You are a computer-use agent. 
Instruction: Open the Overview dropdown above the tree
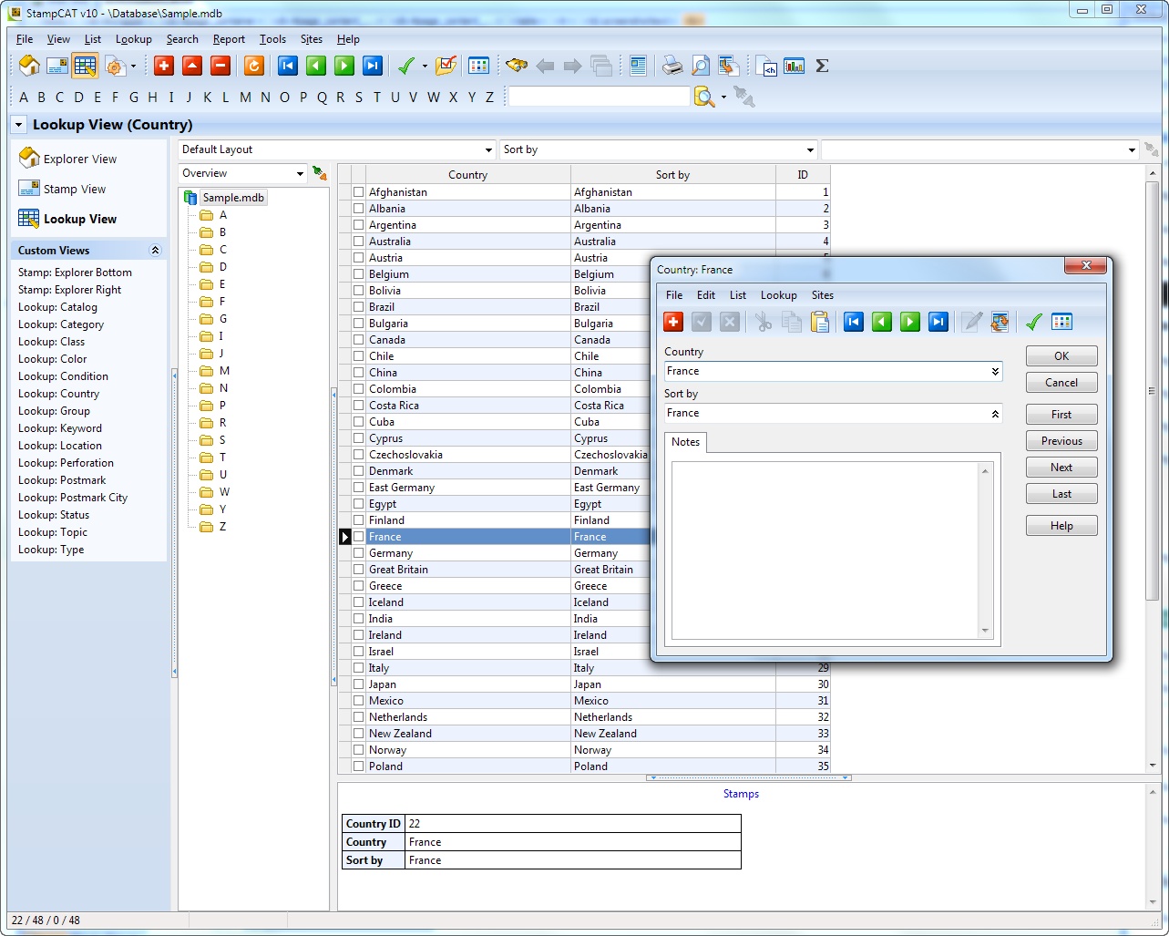pyautogui.click(x=300, y=174)
